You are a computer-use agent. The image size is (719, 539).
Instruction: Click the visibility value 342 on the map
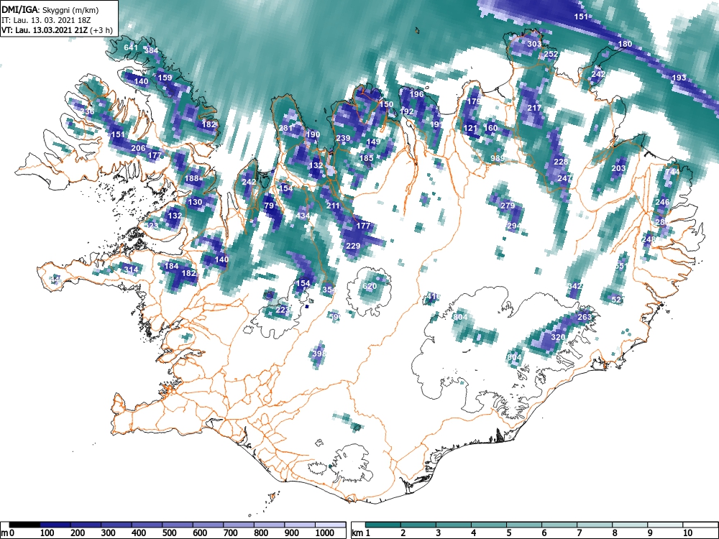pyautogui.click(x=574, y=286)
